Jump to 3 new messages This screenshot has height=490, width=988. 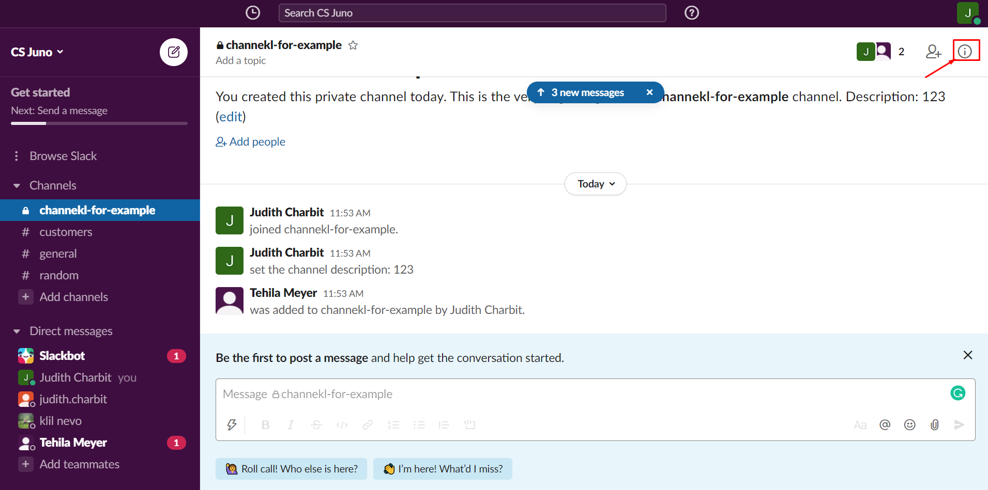pyautogui.click(x=587, y=92)
